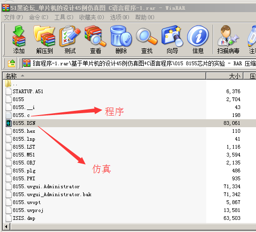Click the file icon of 8155.LST
Viewport: 256px width, 232px height.
tap(8, 147)
